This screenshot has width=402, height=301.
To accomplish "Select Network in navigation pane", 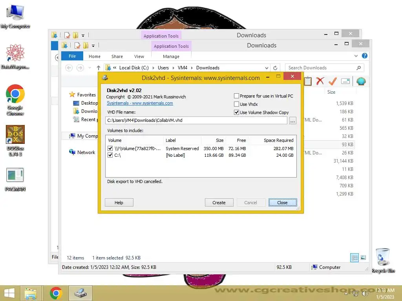I will (86, 152).
